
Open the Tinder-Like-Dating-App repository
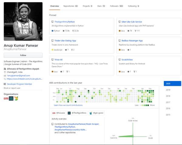65,40
